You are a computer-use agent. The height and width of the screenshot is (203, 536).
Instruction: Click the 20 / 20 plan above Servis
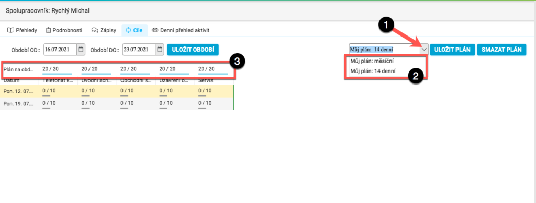[x=206, y=69]
